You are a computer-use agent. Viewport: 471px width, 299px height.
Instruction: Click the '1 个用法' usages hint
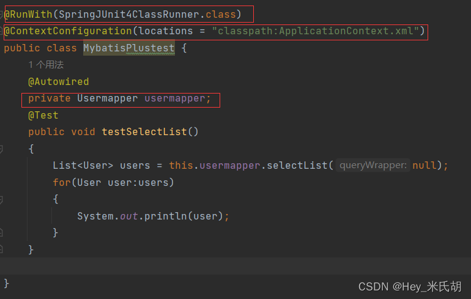pos(46,65)
